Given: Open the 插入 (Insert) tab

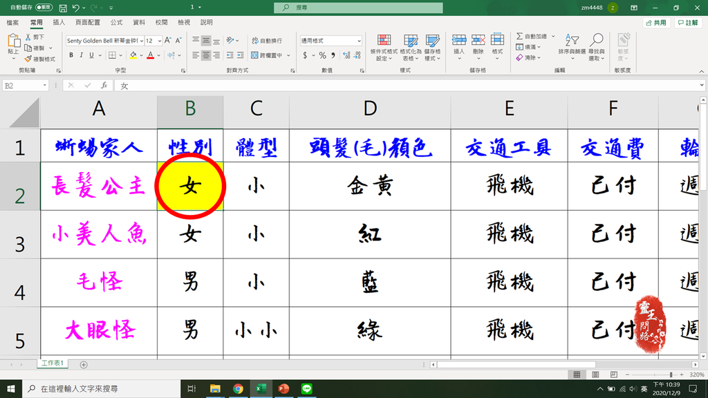Looking at the screenshot, I should click(x=59, y=22).
